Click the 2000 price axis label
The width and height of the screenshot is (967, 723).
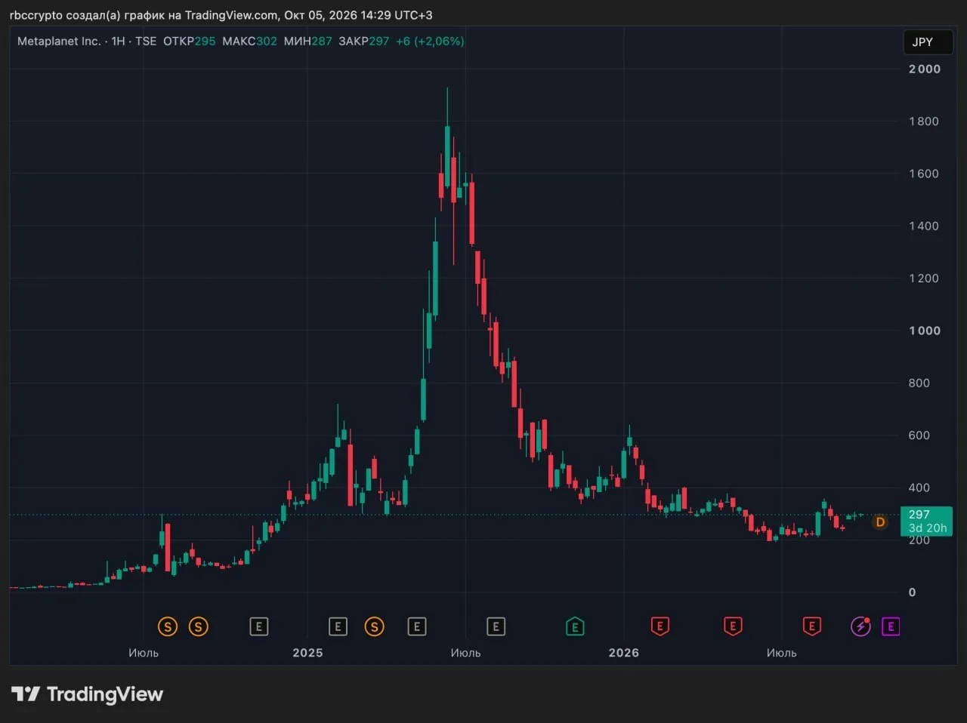pyautogui.click(x=925, y=69)
